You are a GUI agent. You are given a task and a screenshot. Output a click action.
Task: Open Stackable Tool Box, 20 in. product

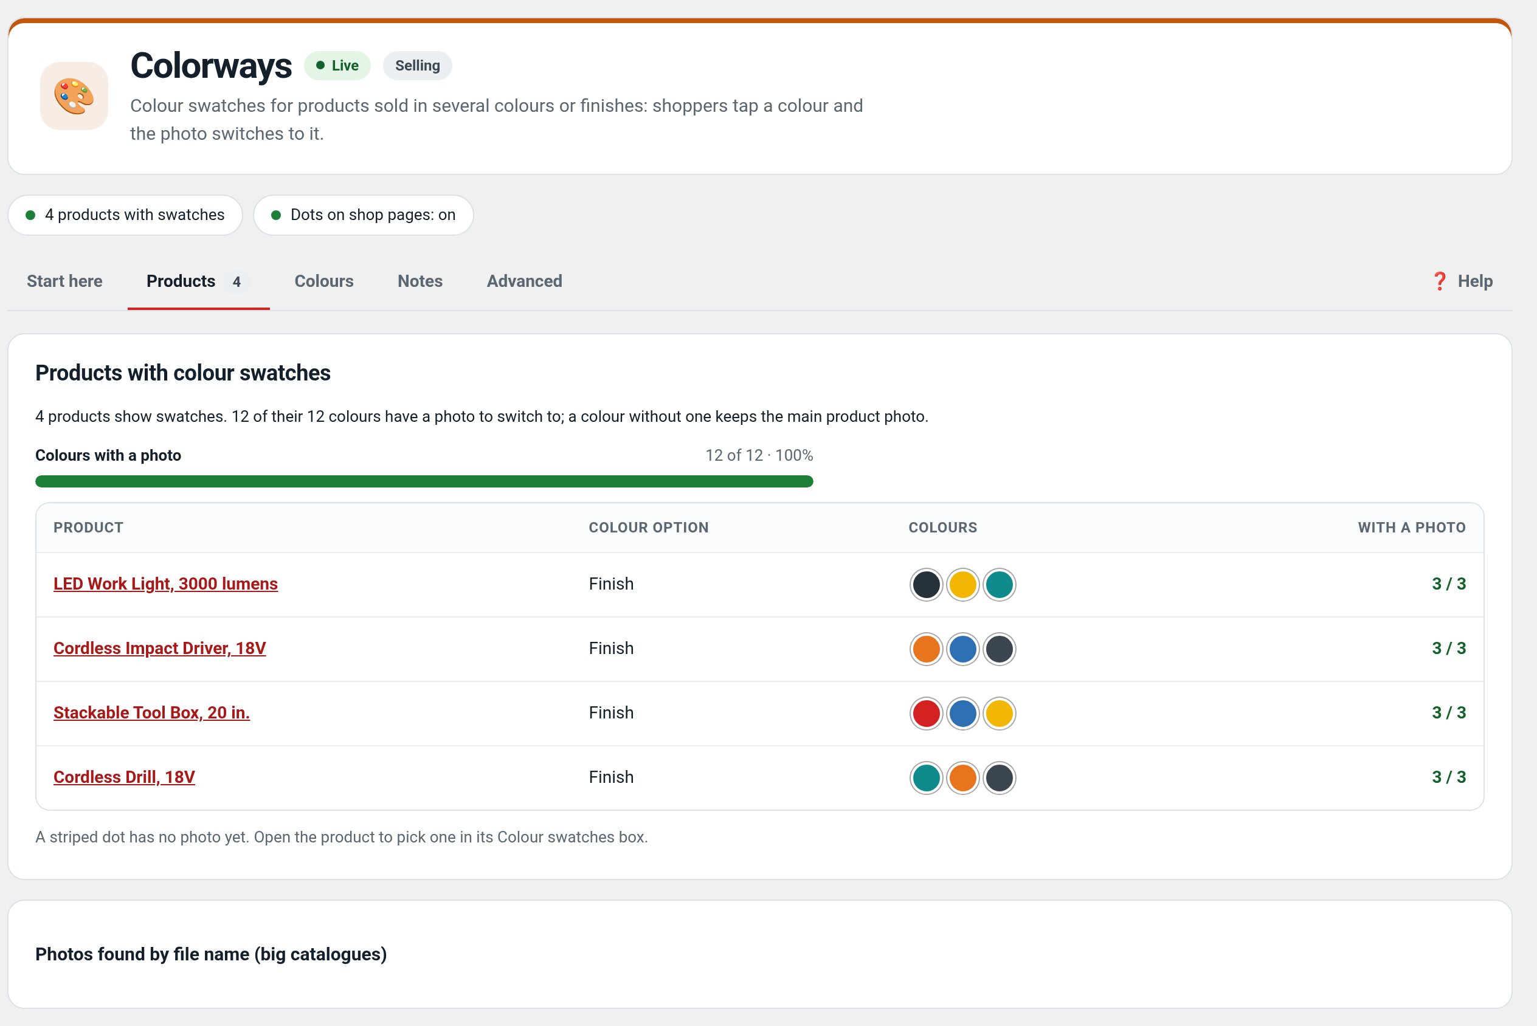click(152, 712)
